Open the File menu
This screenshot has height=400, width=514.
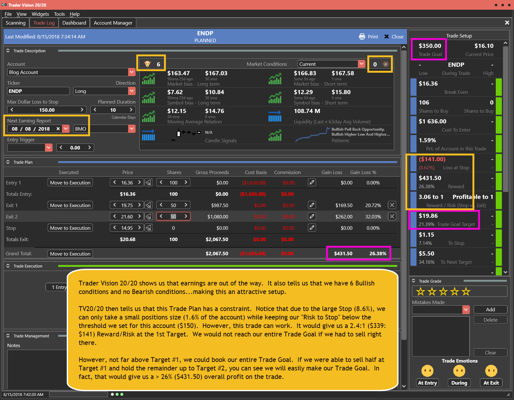pyautogui.click(x=8, y=14)
